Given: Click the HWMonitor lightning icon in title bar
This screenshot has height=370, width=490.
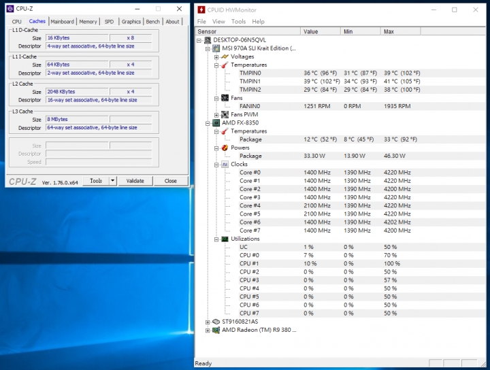Looking at the screenshot, I should point(201,10).
